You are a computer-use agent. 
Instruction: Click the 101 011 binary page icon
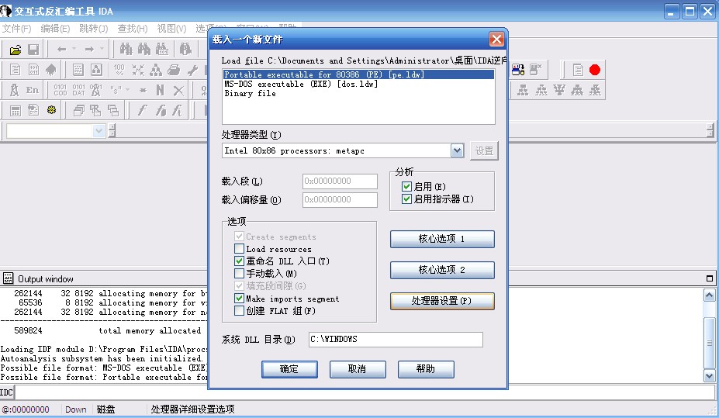click(x=33, y=70)
